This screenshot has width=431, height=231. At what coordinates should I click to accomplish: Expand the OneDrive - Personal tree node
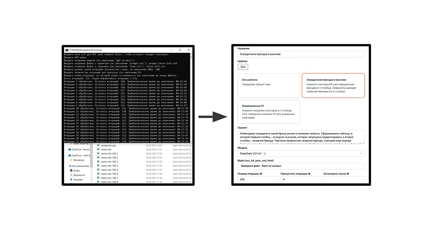[65, 150]
